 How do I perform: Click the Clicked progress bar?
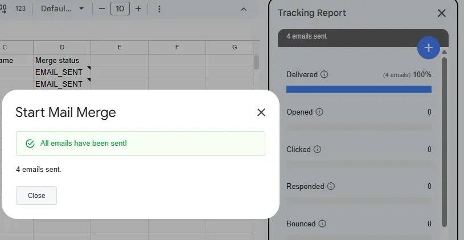(x=359, y=164)
